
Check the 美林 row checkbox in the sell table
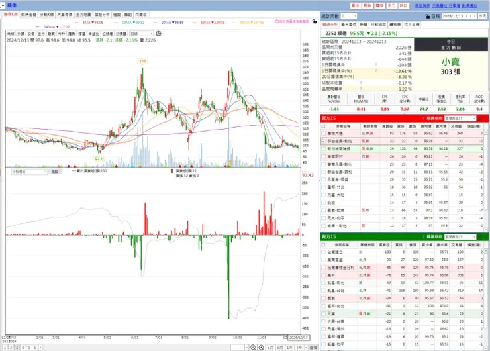click(x=324, y=275)
